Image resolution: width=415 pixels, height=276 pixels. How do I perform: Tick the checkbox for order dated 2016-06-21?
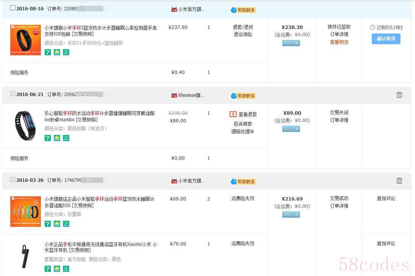pyautogui.click(x=13, y=93)
